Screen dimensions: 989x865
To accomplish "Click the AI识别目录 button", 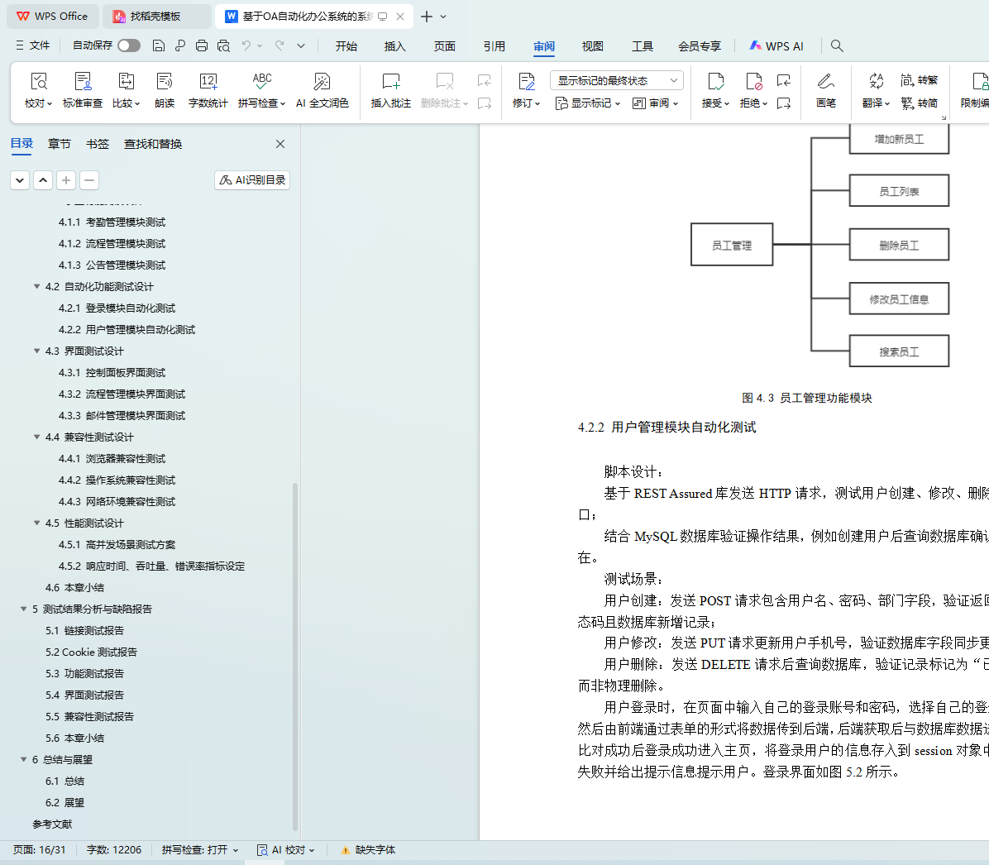I will 252,180.
